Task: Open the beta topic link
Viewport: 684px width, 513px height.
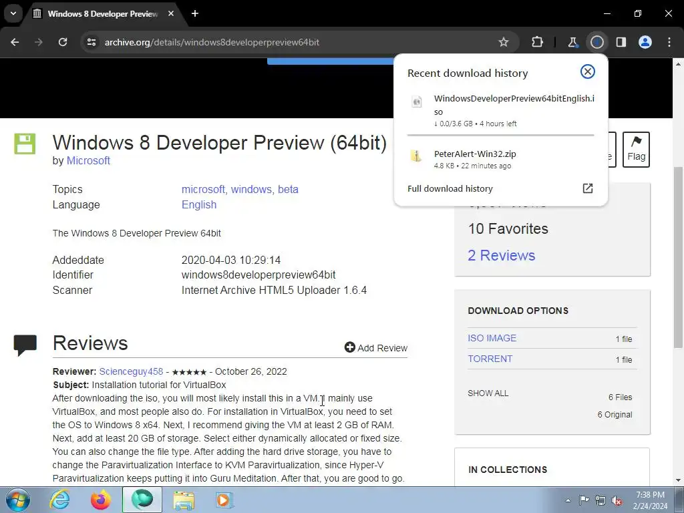Action: click(x=288, y=189)
